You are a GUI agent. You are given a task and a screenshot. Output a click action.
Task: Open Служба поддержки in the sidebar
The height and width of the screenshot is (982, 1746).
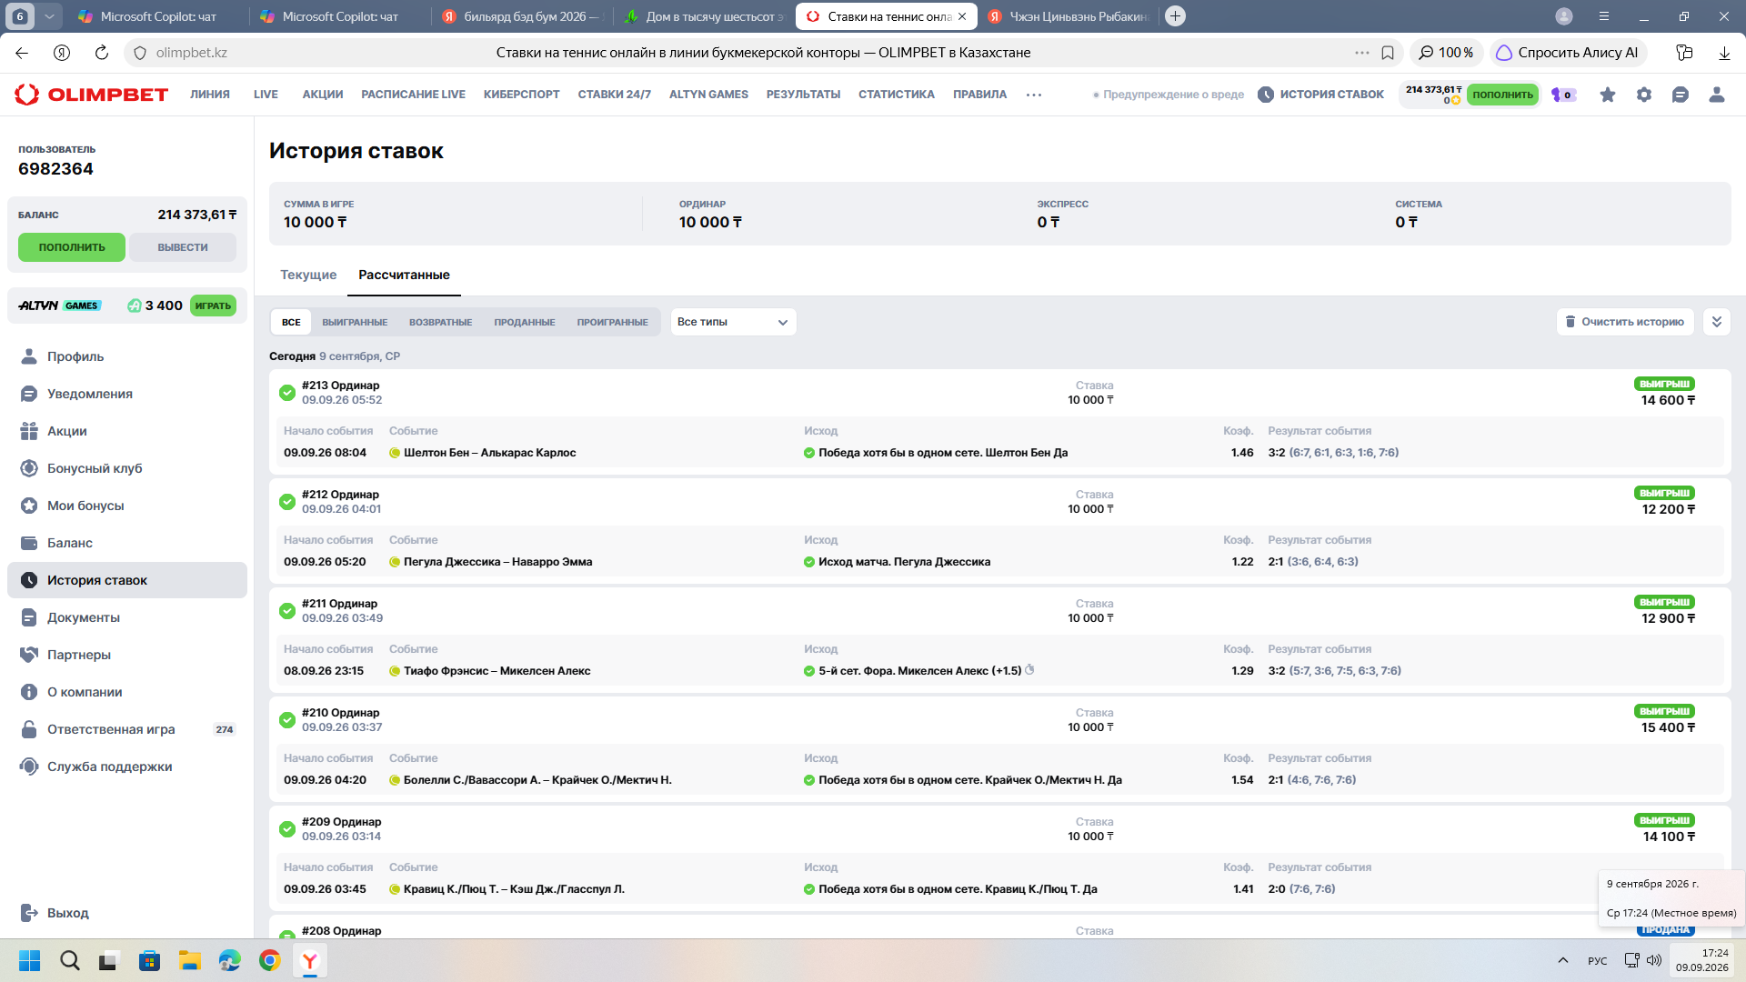(x=127, y=767)
